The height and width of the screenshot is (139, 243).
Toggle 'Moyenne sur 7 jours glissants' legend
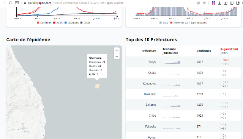tap(188, 23)
